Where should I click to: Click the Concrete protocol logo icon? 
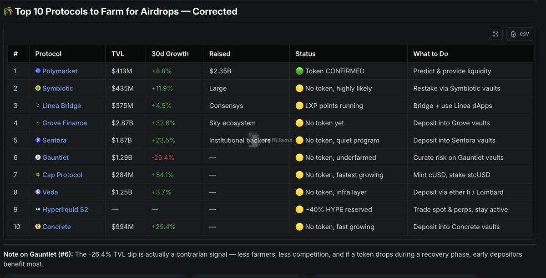[38, 227]
